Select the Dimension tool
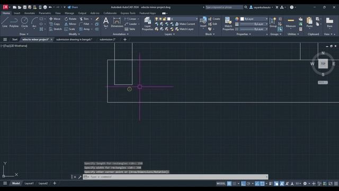Viewport: 339px width, 191px height. pos(117,22)
